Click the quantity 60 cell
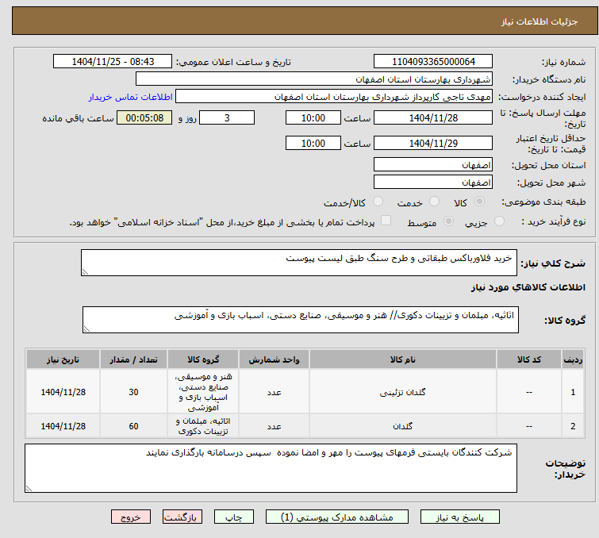The image size is (599, 538). point(133,426)
